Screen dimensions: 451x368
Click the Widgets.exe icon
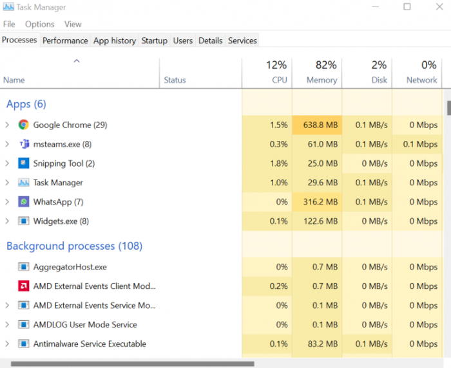pyautogui.click(x=24, y=221)
